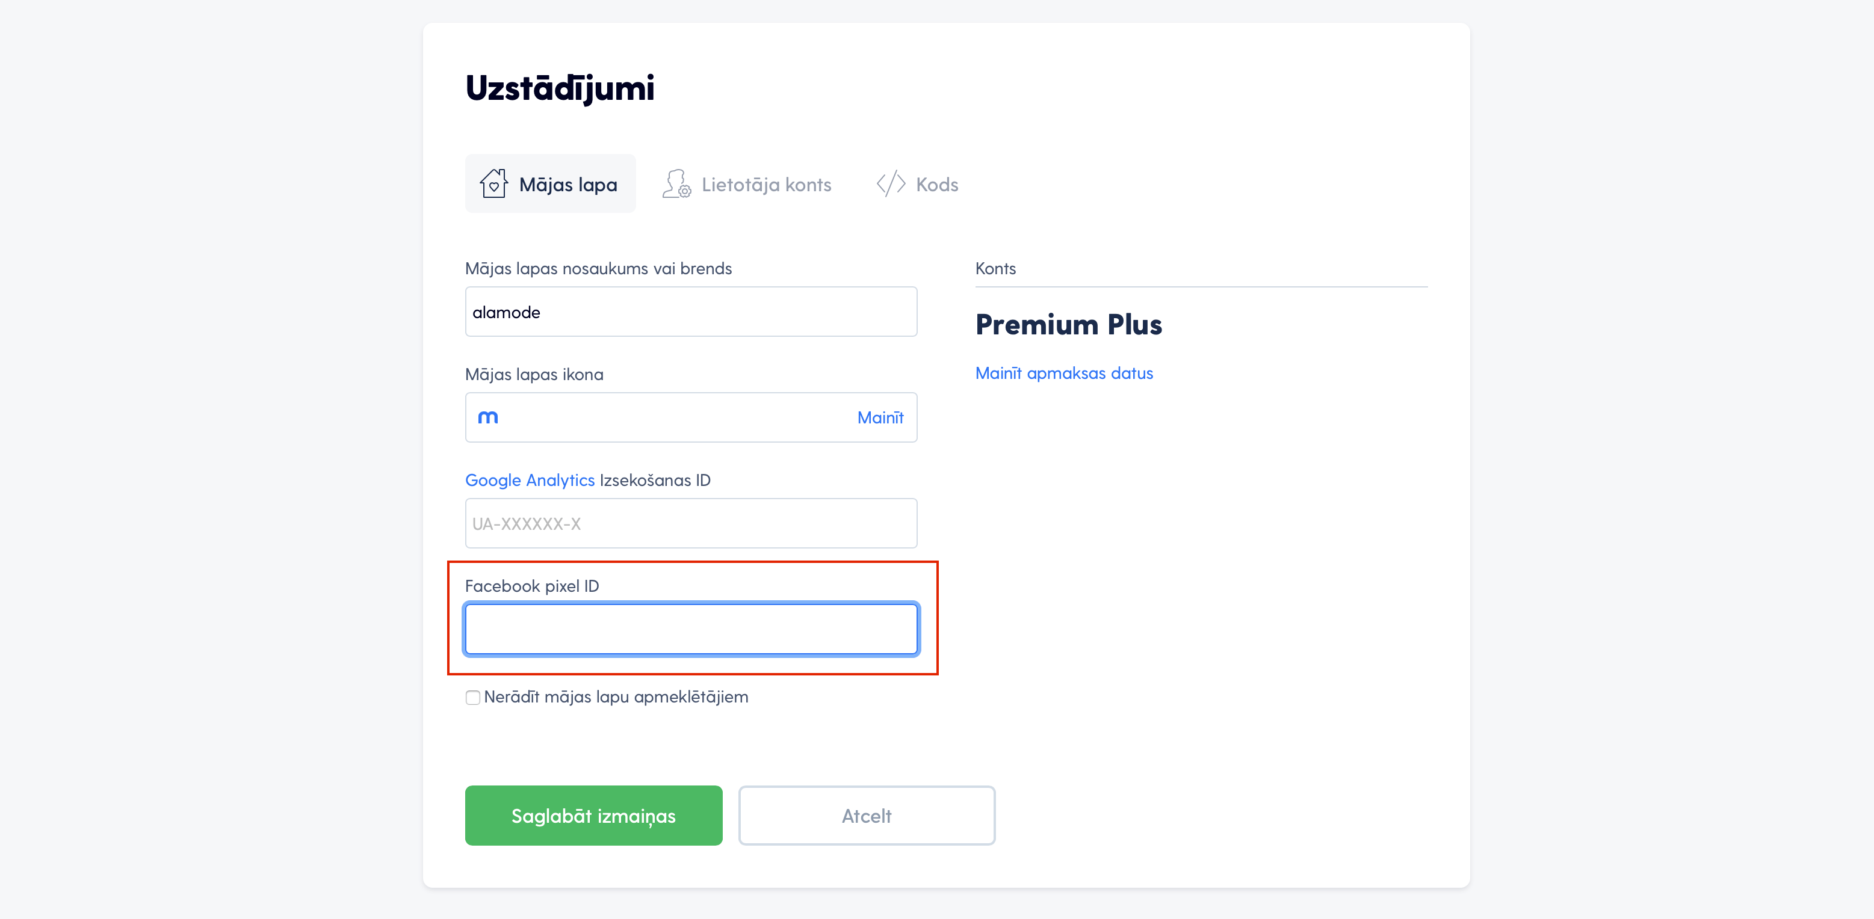Screen dimensions: 1874x919
Task: Click the Premium Plus plan heading
Action: click(x=1068, y=324)
